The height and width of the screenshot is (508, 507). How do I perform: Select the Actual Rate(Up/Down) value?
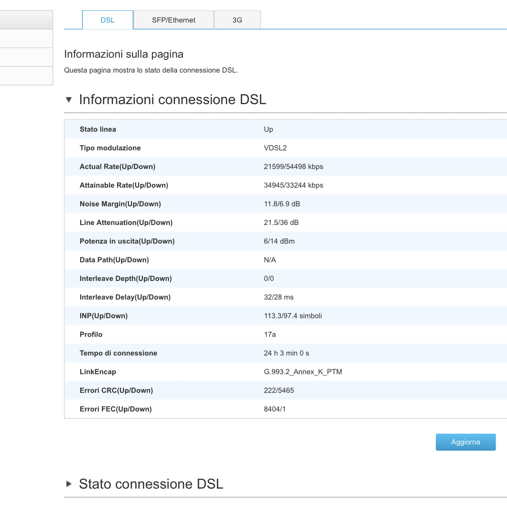point(293,166)
